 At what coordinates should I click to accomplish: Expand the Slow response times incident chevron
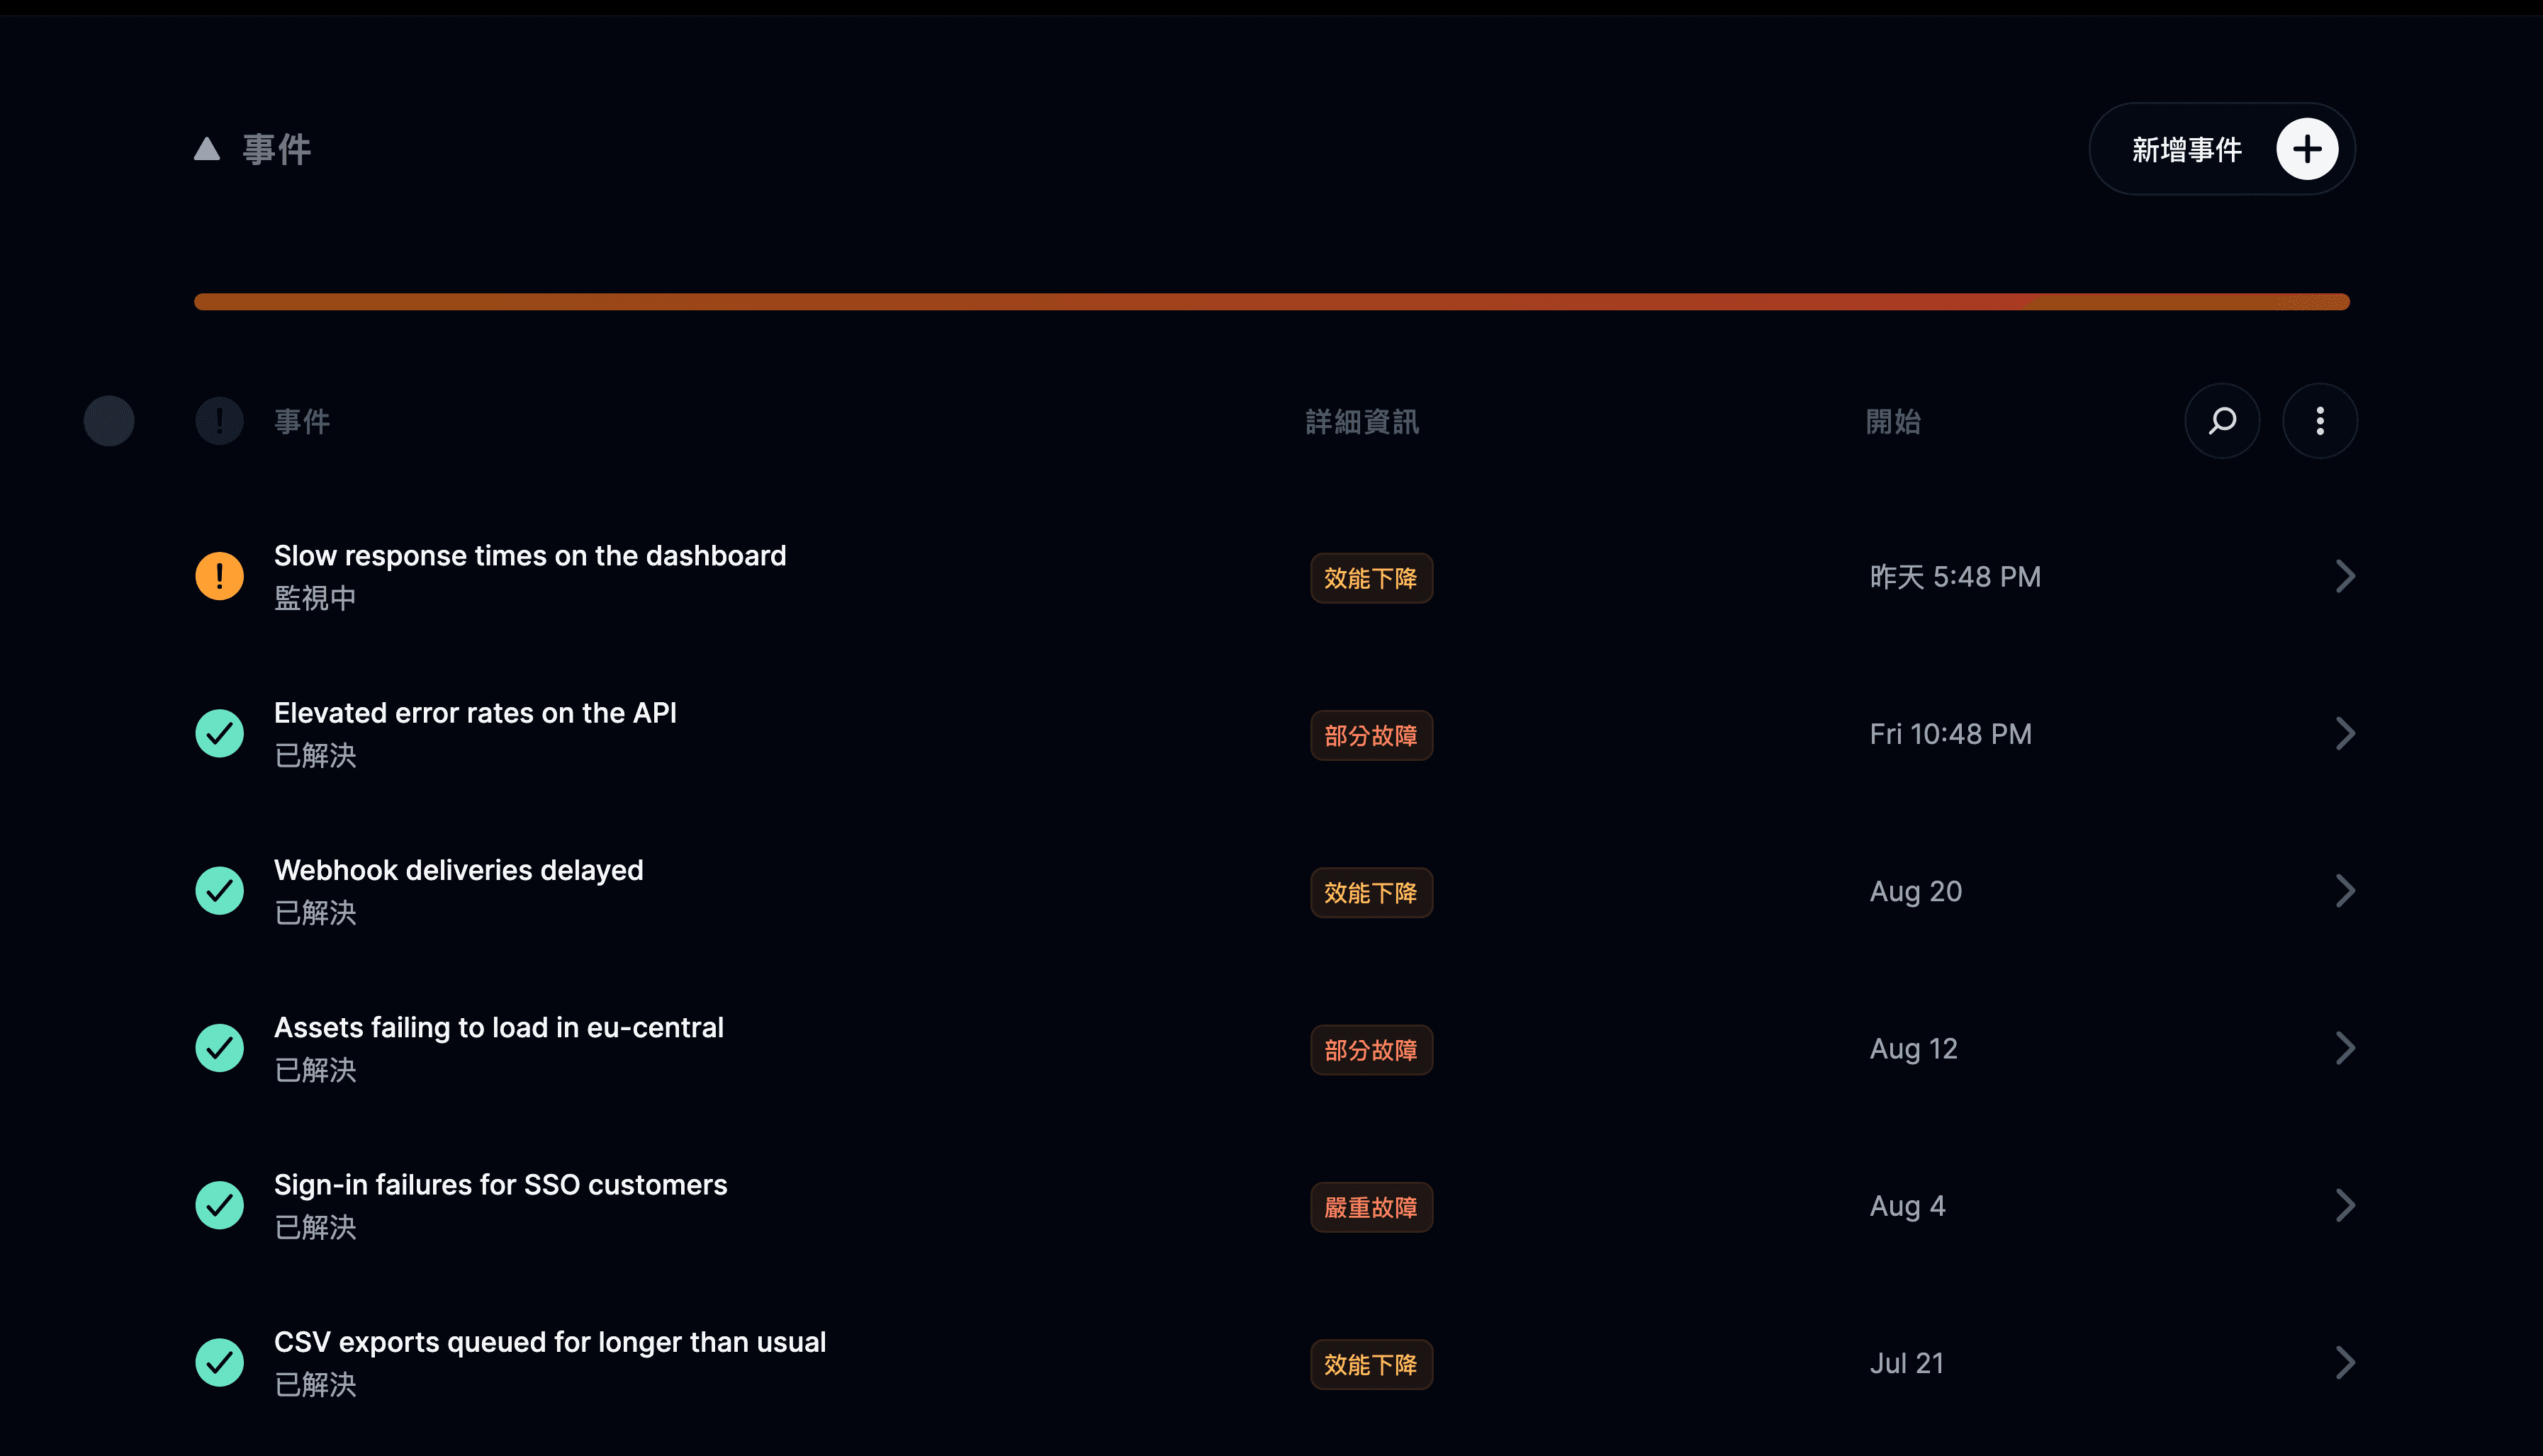point(2345,576)
